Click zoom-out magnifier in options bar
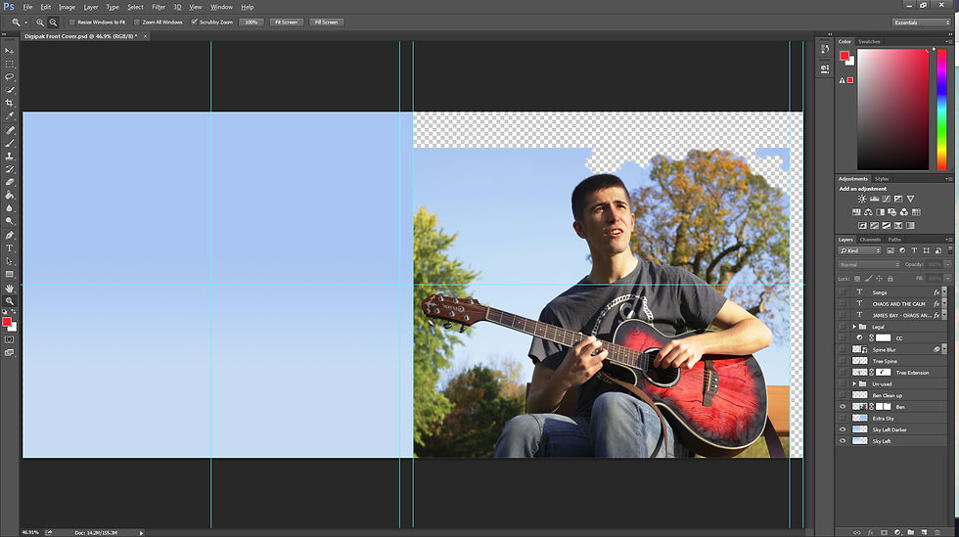This screenshot has width=959, height=537. click(53, 22)
